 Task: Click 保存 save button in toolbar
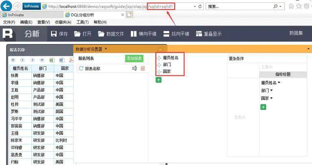click(x=59, y=34)
